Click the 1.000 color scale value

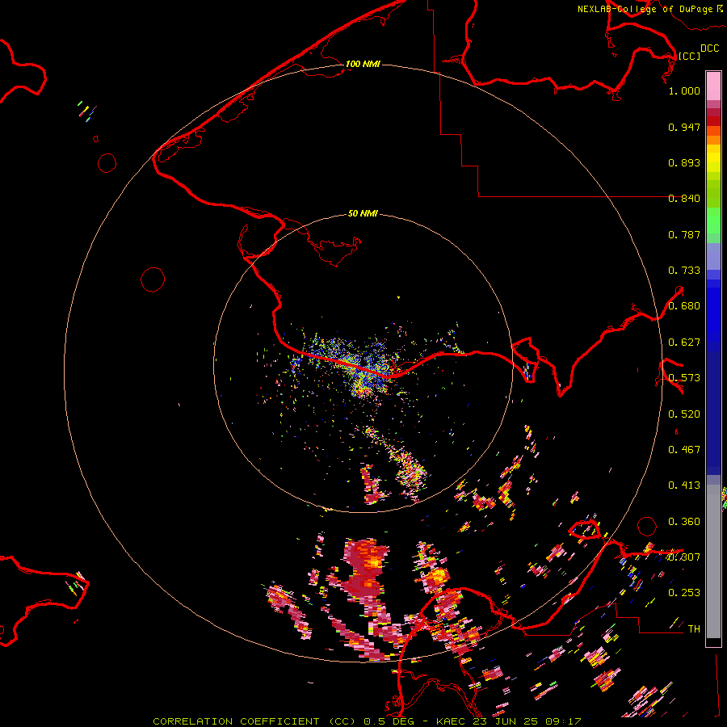684,90
